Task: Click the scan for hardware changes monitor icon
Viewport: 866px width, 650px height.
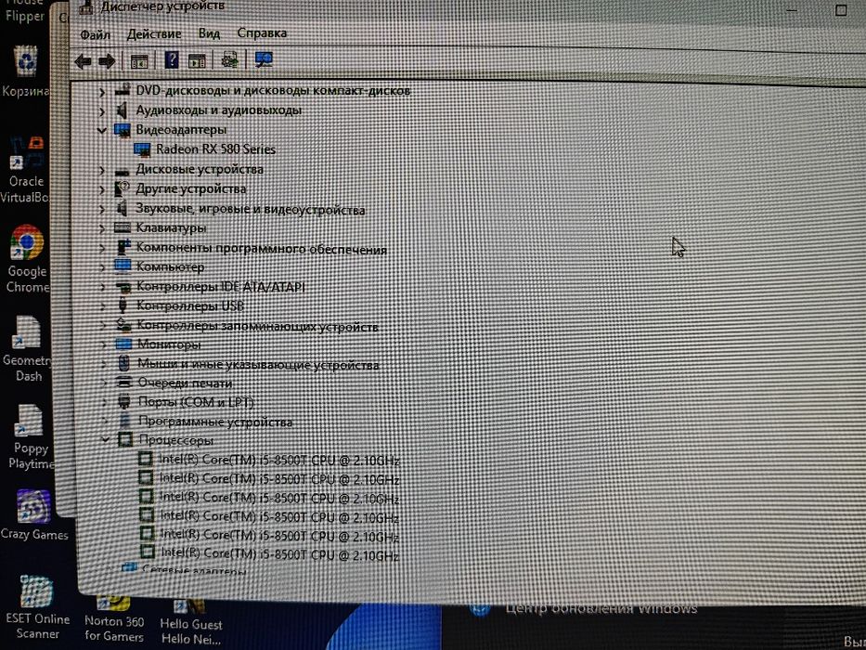Action: [x=264, y=59]
